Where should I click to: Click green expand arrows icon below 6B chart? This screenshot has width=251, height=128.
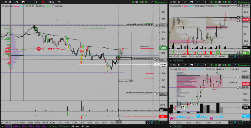pos(159,122)
